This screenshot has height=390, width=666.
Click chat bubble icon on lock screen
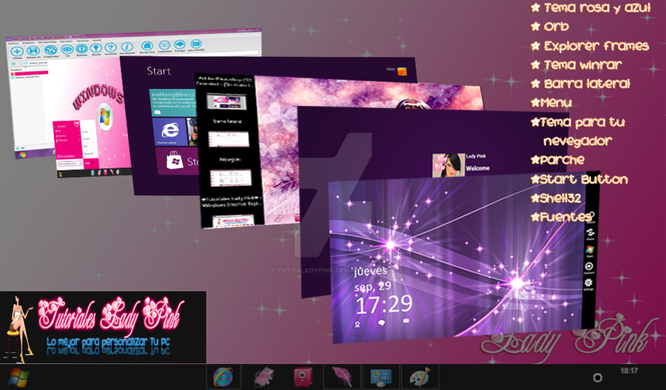point(381,323)
